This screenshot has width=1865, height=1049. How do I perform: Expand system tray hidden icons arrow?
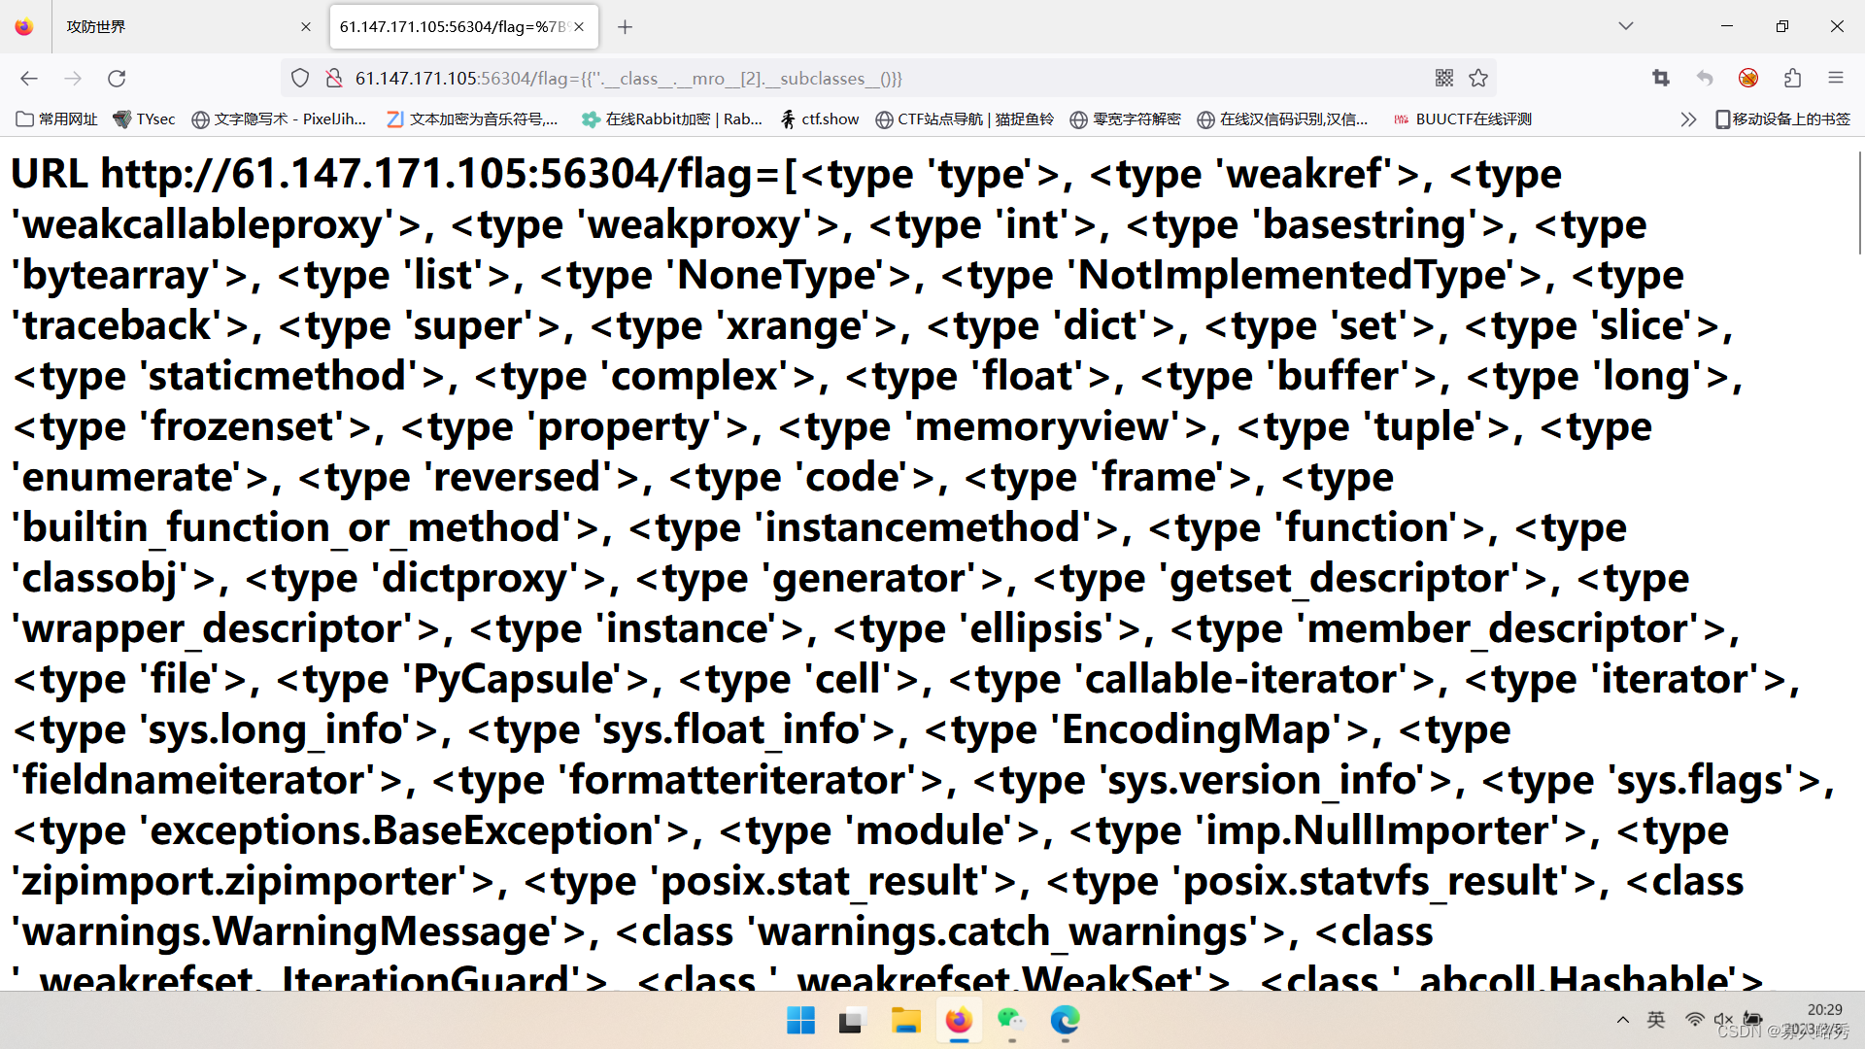click(1622, 1020)
